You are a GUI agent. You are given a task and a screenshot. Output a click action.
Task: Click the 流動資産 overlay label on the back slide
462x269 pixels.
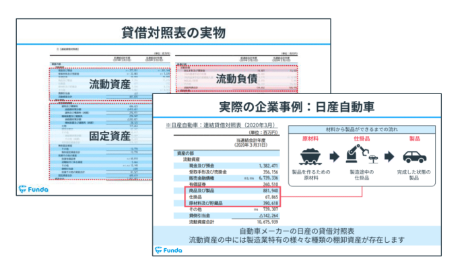pos(110,84)
